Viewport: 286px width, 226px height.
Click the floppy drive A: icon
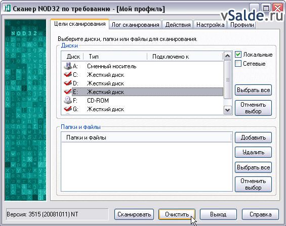point(68,66)
